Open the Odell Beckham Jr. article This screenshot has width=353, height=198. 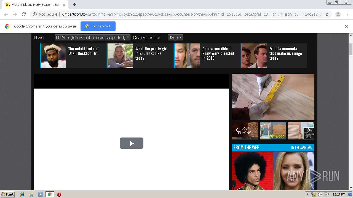coord(83,51)
